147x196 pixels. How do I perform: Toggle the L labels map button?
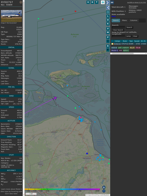point(108,16)
